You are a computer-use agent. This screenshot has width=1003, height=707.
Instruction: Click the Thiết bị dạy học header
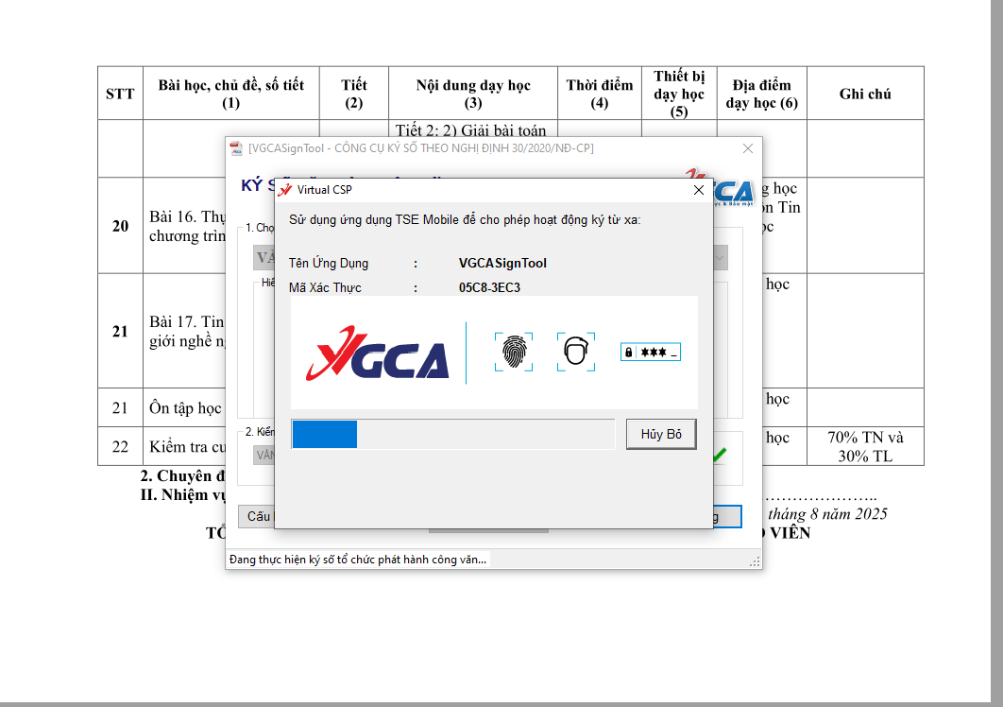679,94
